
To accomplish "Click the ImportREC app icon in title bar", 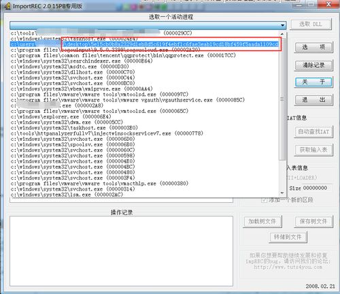I will tap(7, 6).
